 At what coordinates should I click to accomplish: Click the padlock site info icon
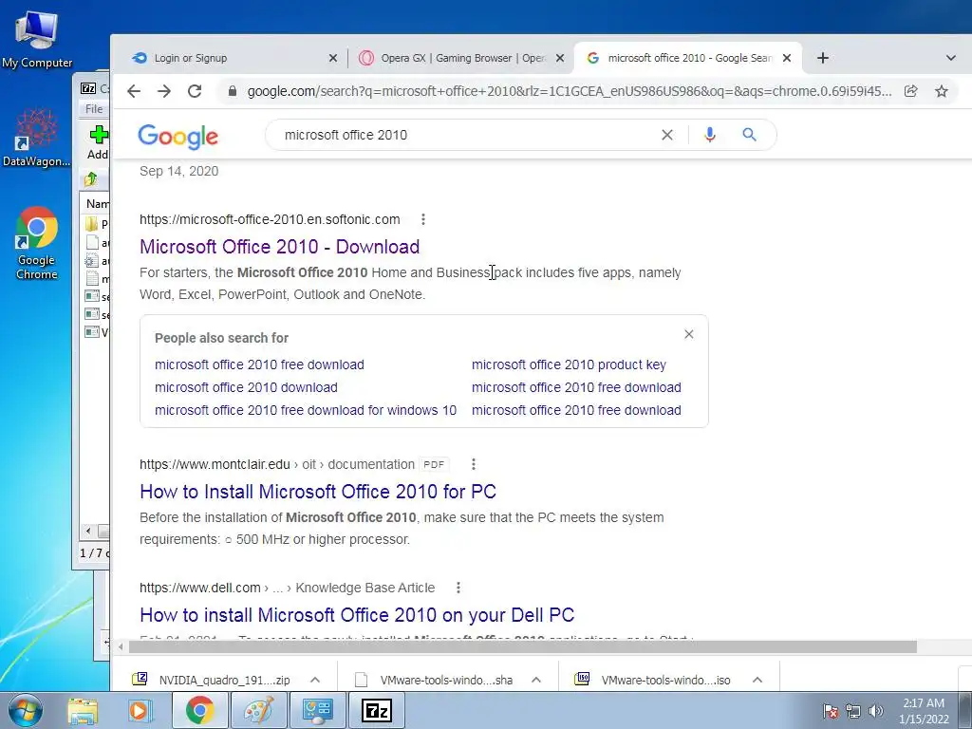[233, 91]
